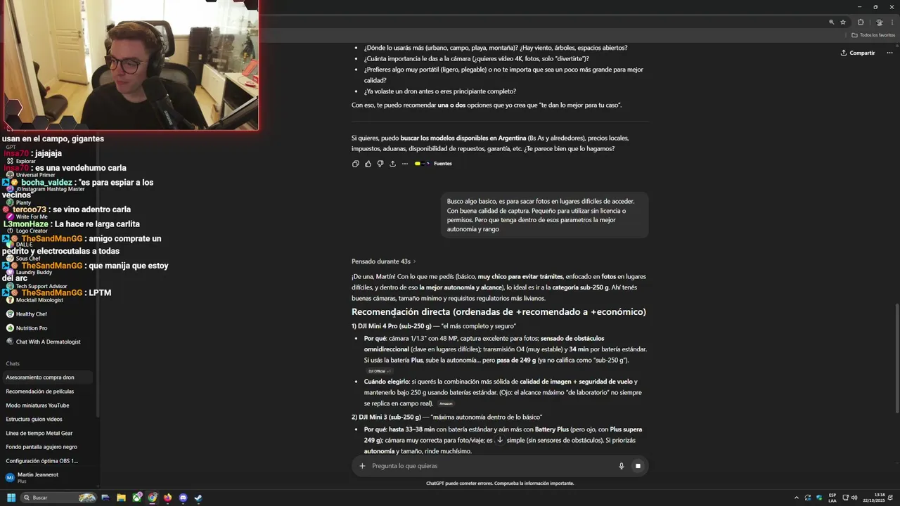900x506 pixels.
Task: Click the 'DJI Official' source chip
Action: tap(378, 371)
